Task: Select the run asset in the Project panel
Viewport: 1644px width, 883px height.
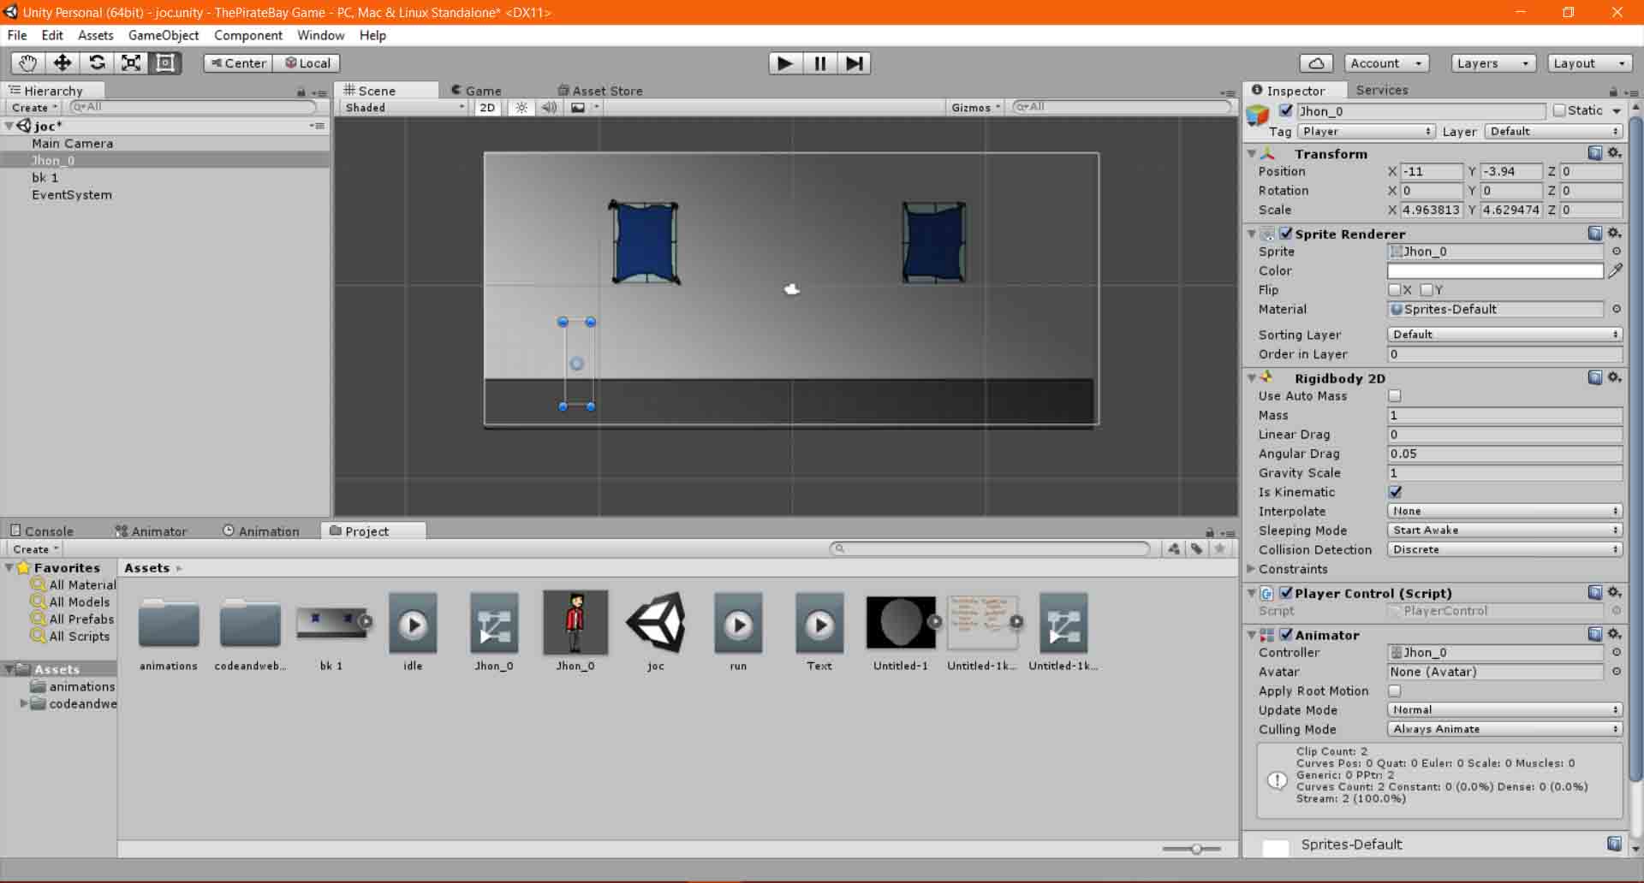Action: (x=738, y=625)
